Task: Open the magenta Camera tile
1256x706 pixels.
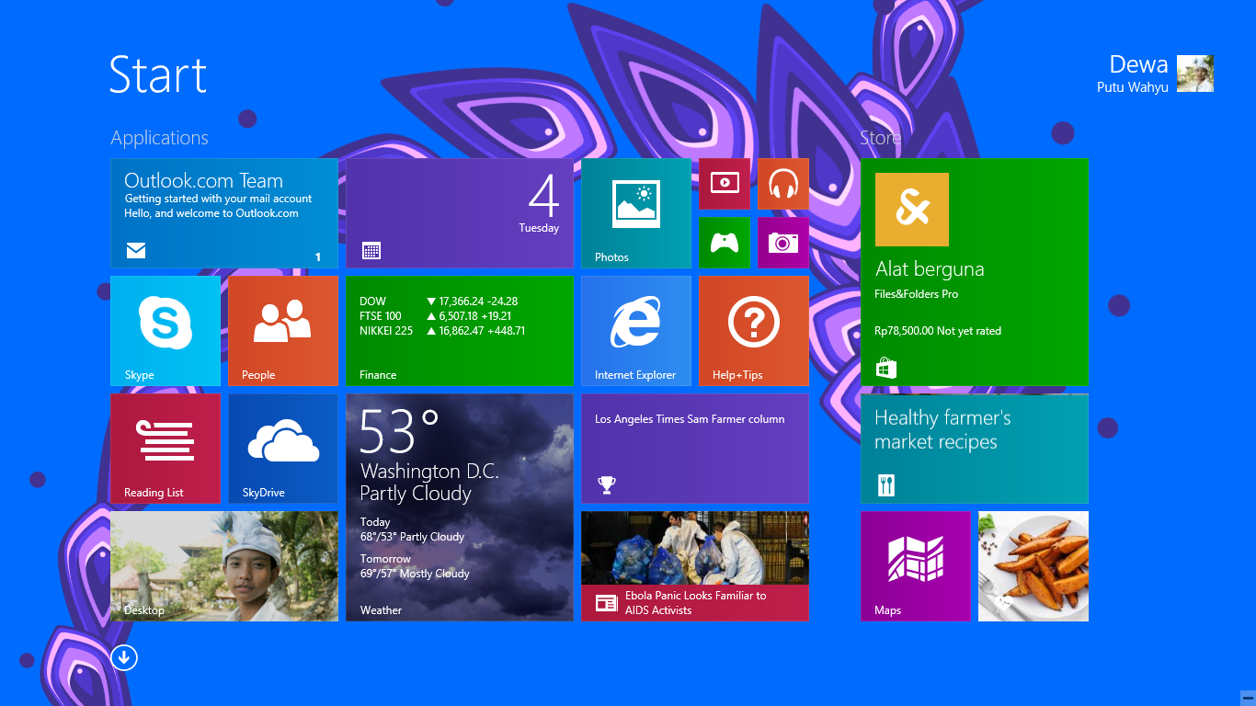Action: pos(783,243)
